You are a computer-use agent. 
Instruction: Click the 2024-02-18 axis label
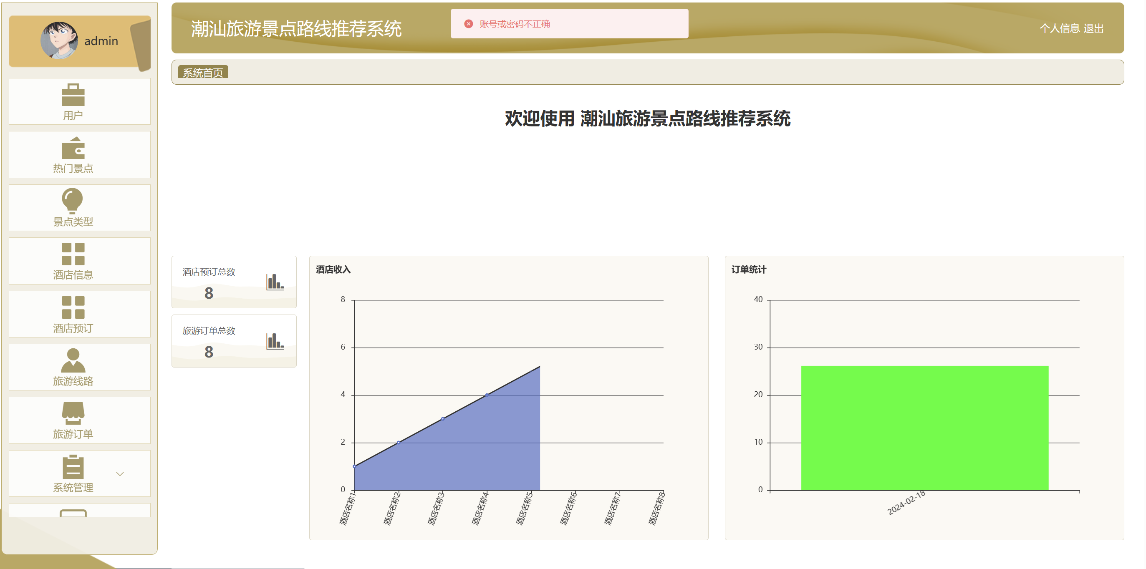pyautogui.click(x=906, y=503)
